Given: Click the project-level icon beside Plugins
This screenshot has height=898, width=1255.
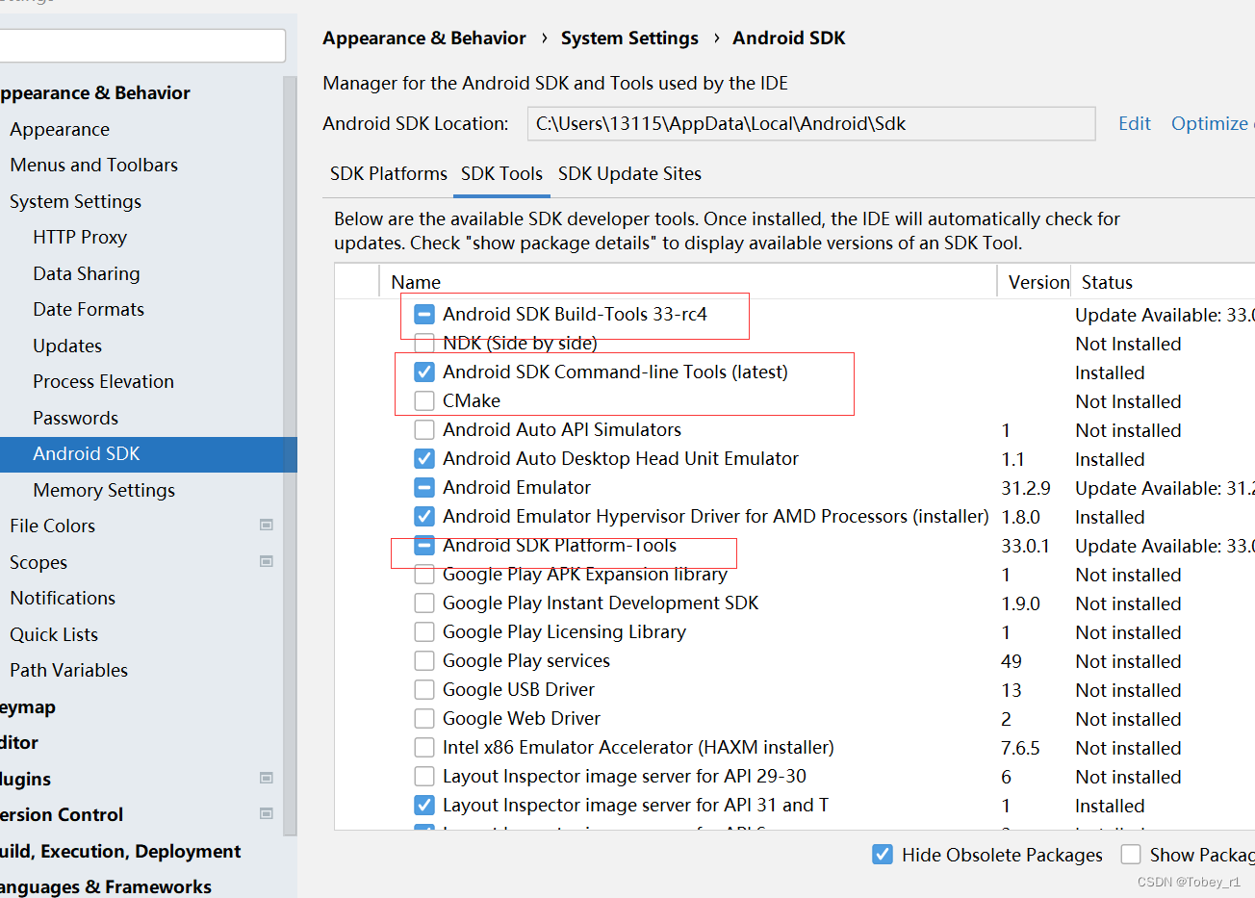Looking at the screenshot, I should [267, 778].
